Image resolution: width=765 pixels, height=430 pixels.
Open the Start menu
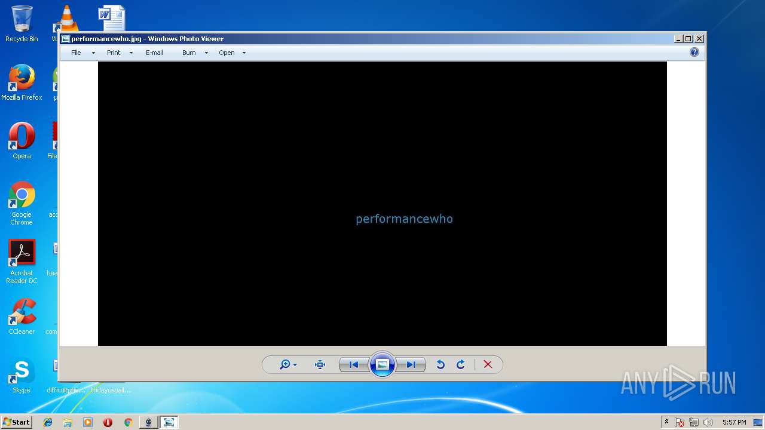pyautogui.click(x=16, y=422)
